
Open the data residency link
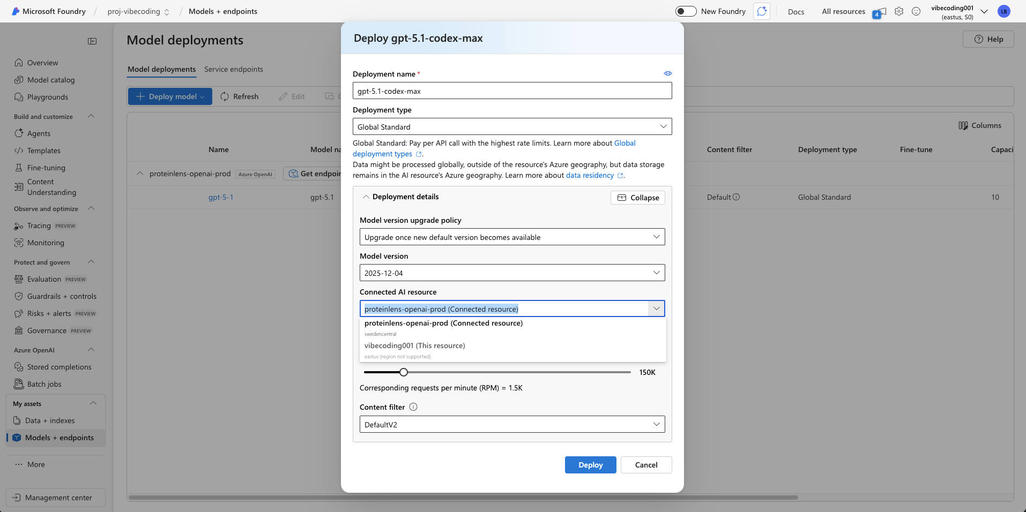(x=590, y=176)
